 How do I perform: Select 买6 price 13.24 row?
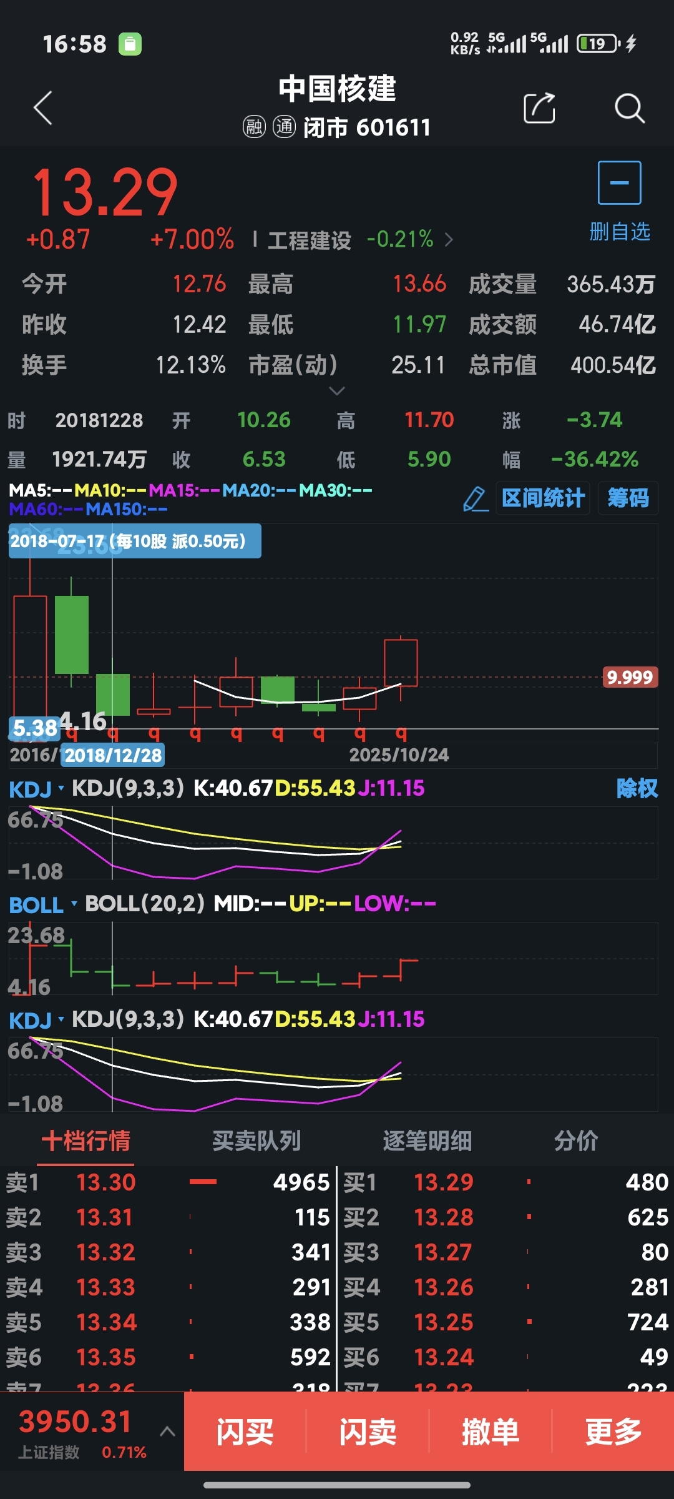506,1357
